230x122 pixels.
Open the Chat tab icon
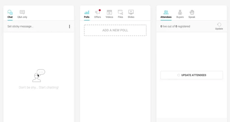tap(10, 12)
